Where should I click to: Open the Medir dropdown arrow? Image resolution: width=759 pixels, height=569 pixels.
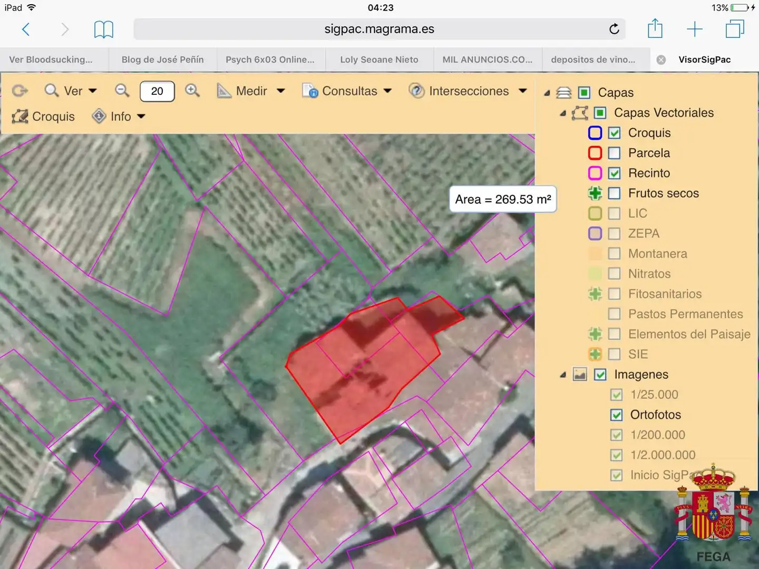[x=281, y=91]
